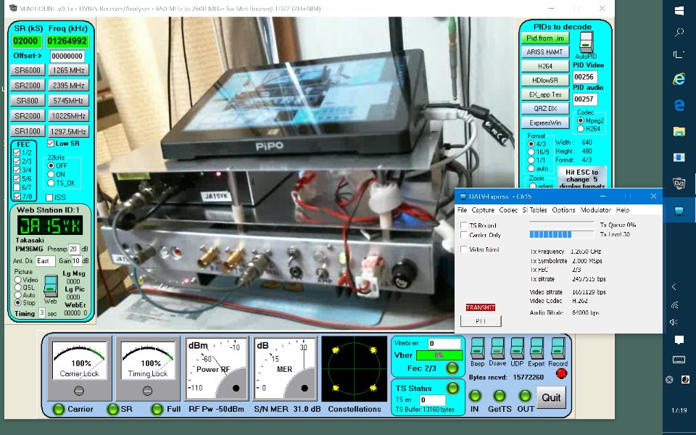This screenshot has height=435, width=696.
Task: Click the Tx Queue progress bar
Action: [x=561, y=225]
